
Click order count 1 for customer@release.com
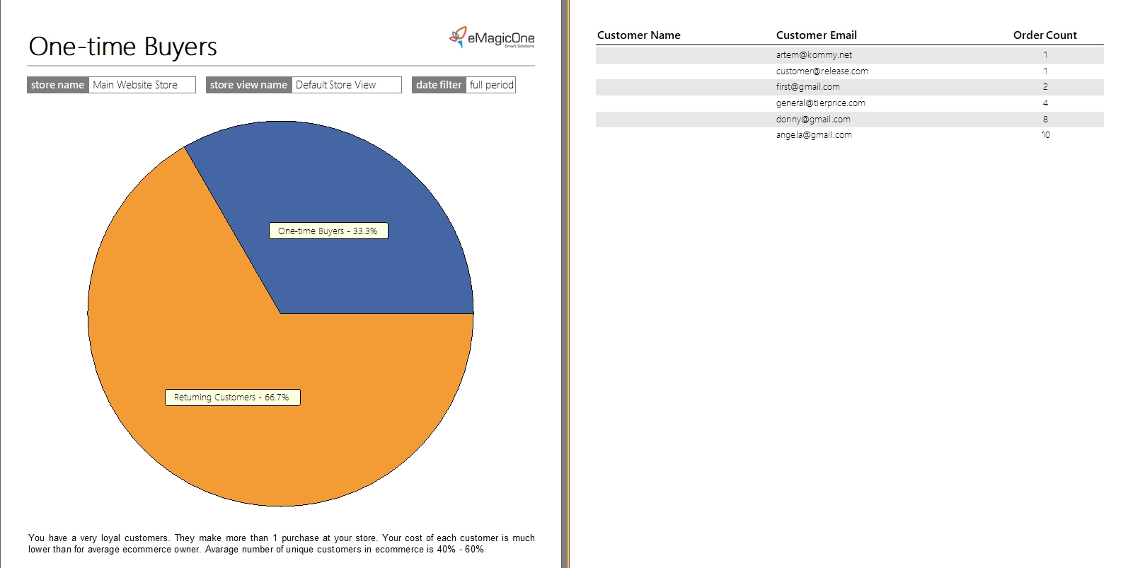click(x=1045, y=71)
